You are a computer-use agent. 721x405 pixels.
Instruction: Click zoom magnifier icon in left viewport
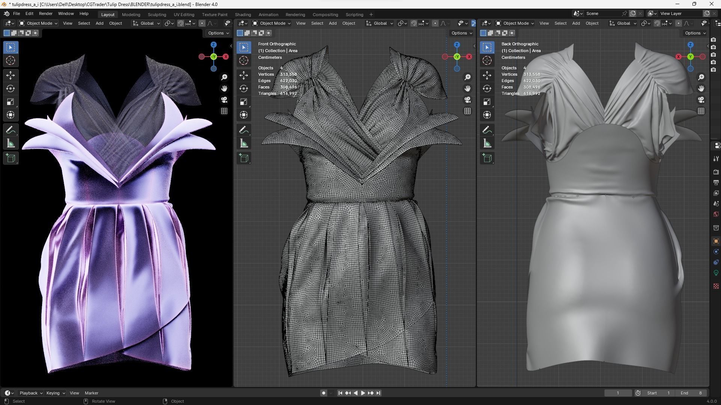click(x=224, y=77)
